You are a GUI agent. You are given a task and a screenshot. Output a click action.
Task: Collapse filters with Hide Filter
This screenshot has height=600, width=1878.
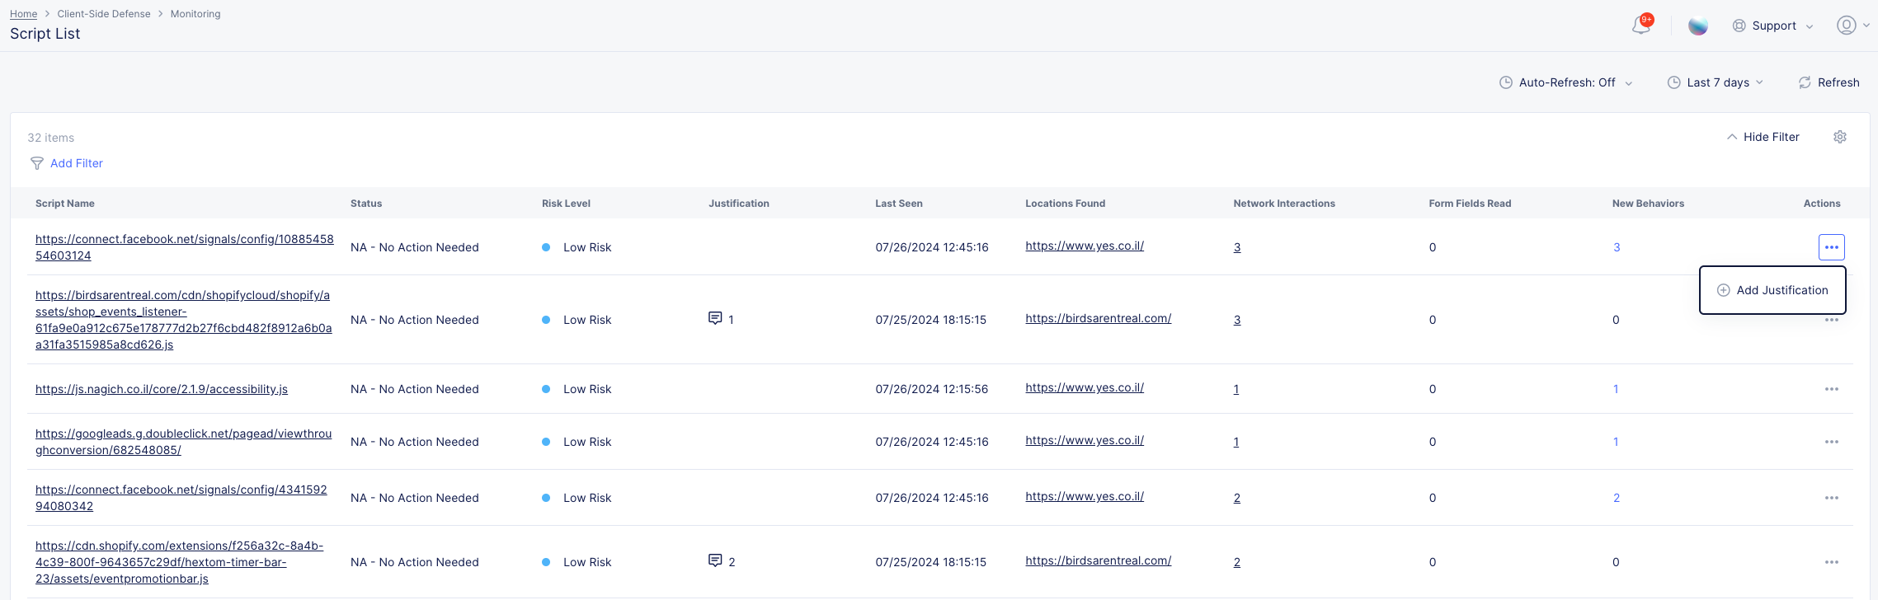pos(1763,137)
